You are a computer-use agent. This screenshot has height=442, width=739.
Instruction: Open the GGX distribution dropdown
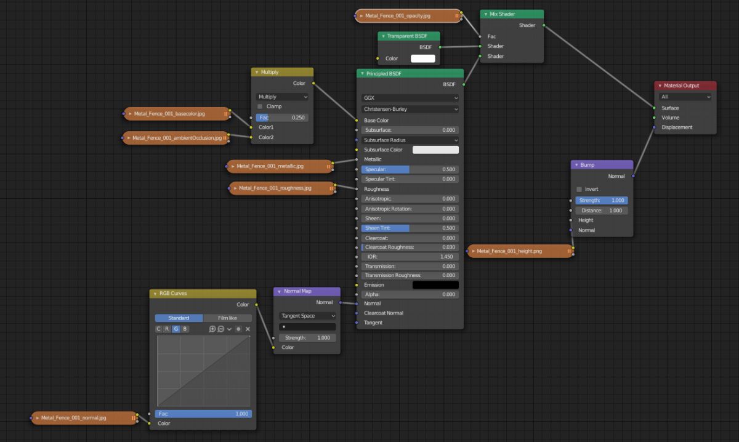(x=410, y=97)
